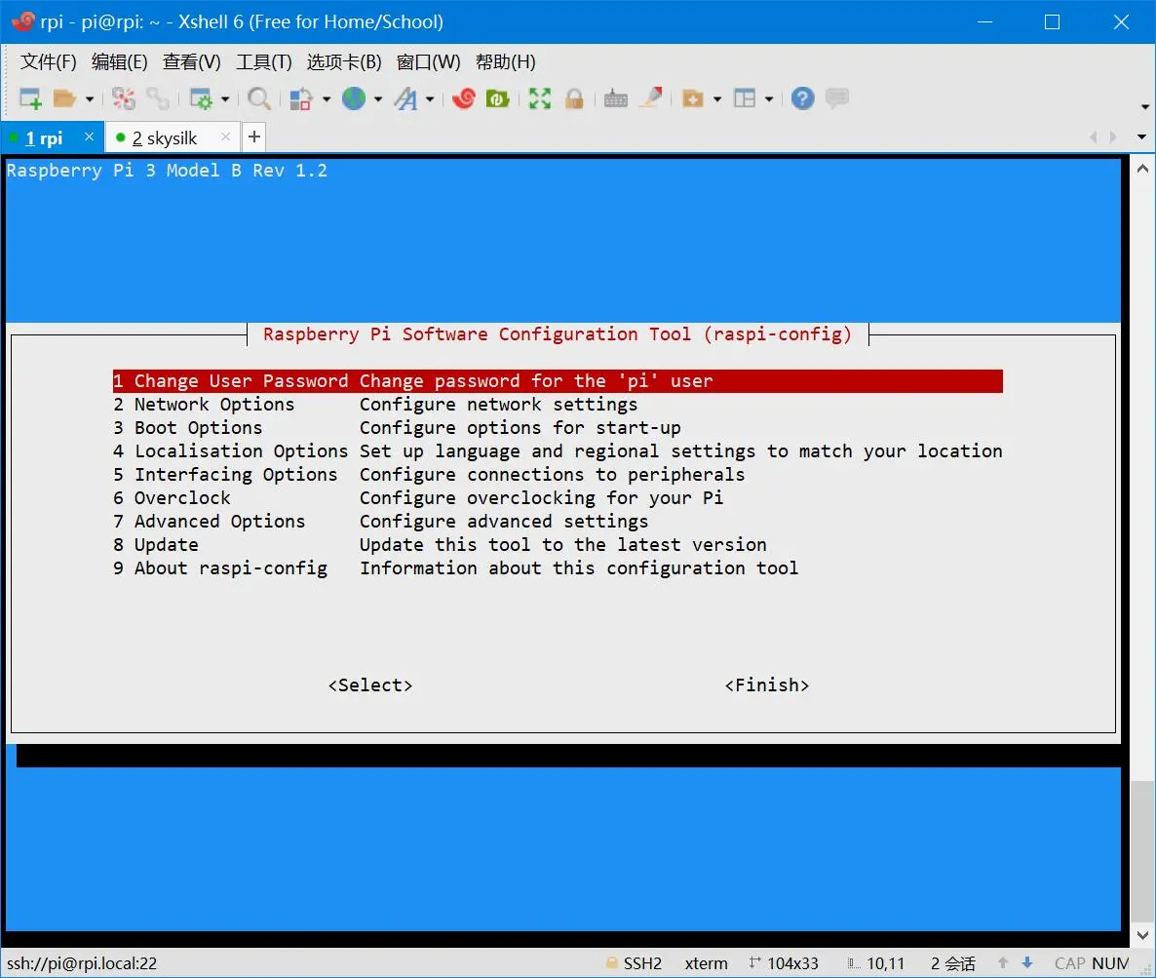Close the rpi session tab
This screenshot has height=978, width=1156.
pos(89,137)
